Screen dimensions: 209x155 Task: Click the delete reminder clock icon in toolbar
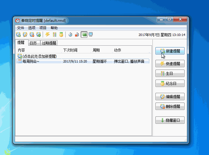(x=32, y=34)
